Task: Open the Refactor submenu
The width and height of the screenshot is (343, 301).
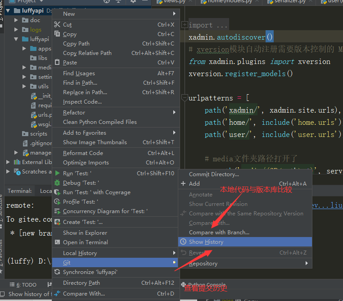Action: 116,113
